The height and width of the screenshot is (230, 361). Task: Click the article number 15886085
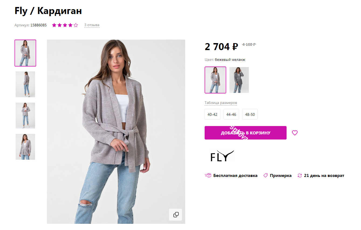[x=38, y=25]
